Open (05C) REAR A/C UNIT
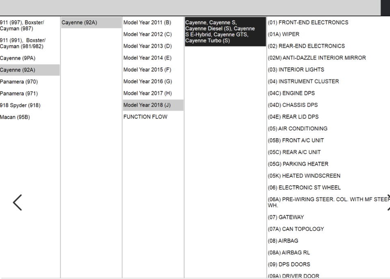Image resolution: width=390 pixels, height=279 pixels. (x=294, y=152)
